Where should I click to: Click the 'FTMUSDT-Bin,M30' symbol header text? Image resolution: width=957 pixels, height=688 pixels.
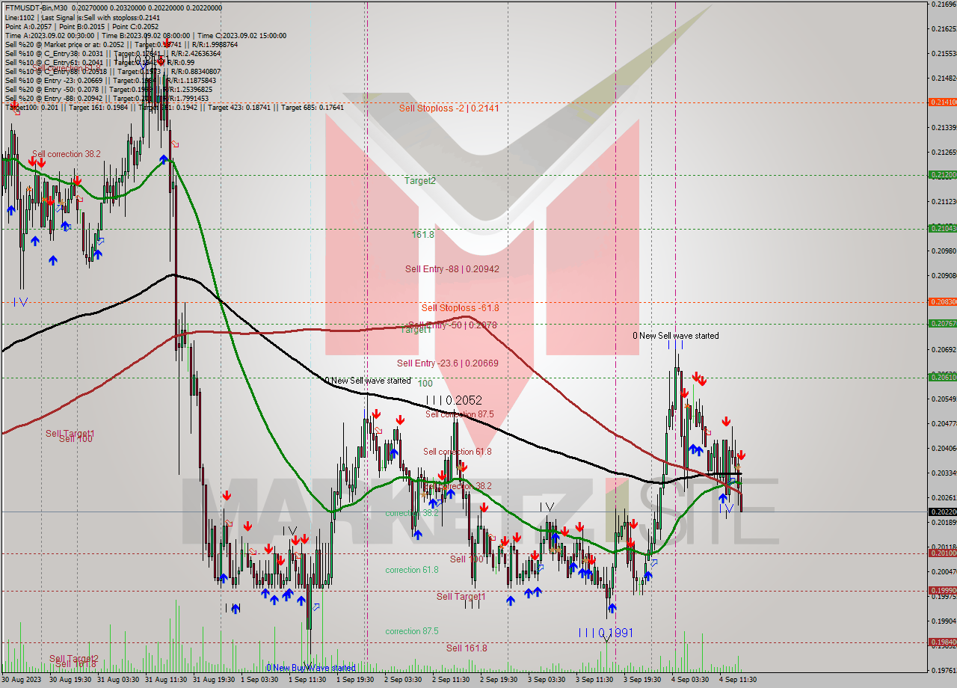coord(36,7)
